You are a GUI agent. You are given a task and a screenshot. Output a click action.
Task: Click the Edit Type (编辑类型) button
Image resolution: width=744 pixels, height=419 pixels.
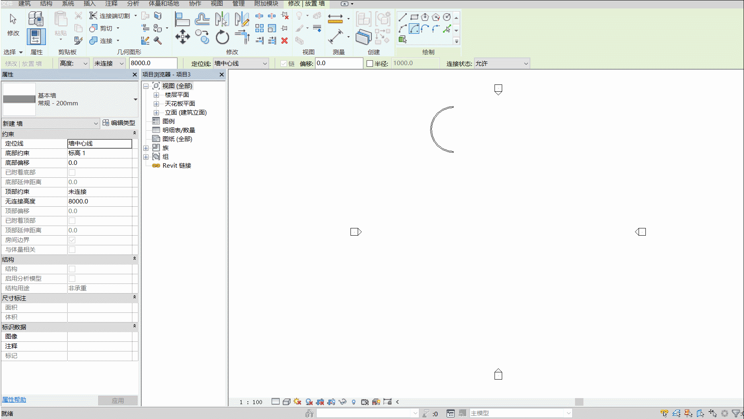(119, 123)
